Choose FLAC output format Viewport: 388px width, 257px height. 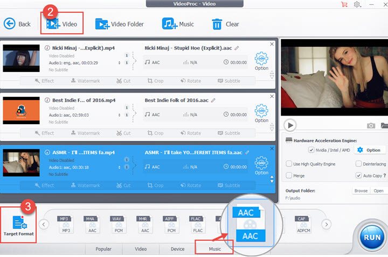point(197,224)
